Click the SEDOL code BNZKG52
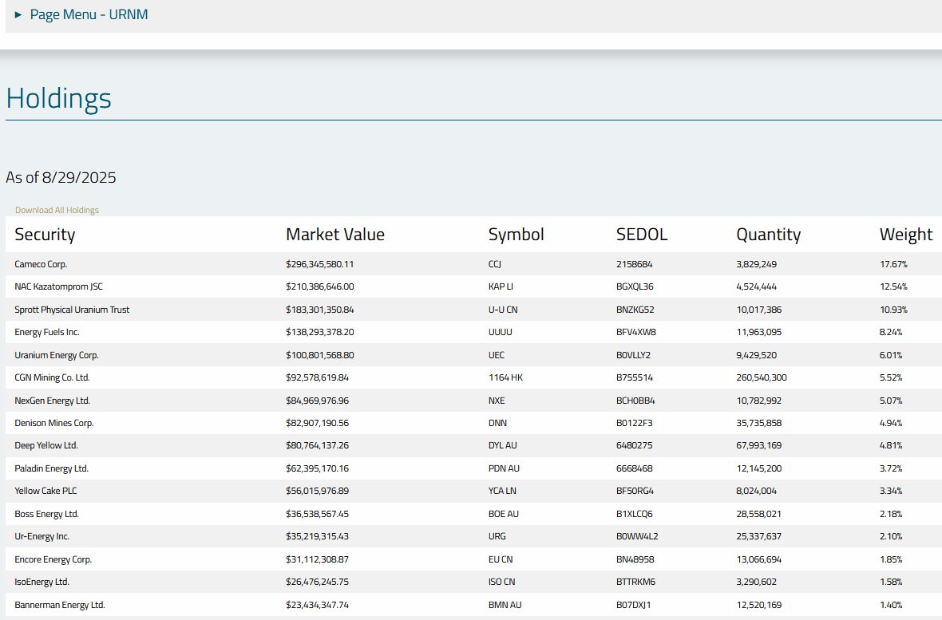This screenshot has height=620, width=942. pyautogui.click(x=635, y=310)
